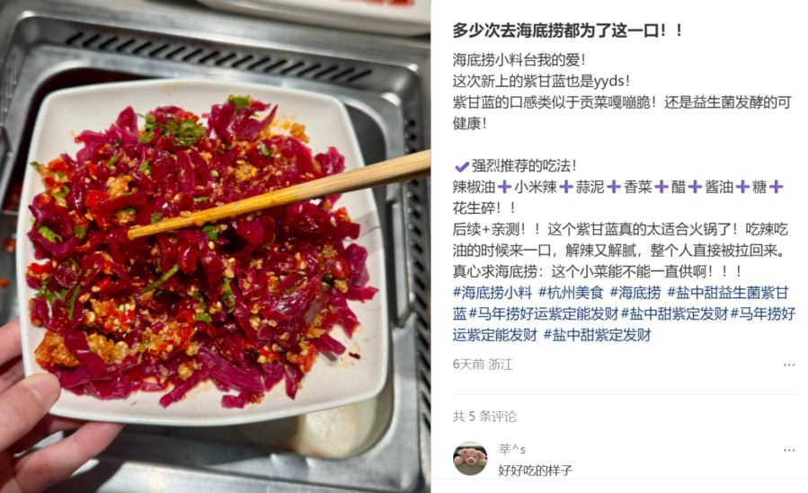This screenshot has height=493, width=808.
Task: Open hashtag #海底捞
Action: [635, 293]
